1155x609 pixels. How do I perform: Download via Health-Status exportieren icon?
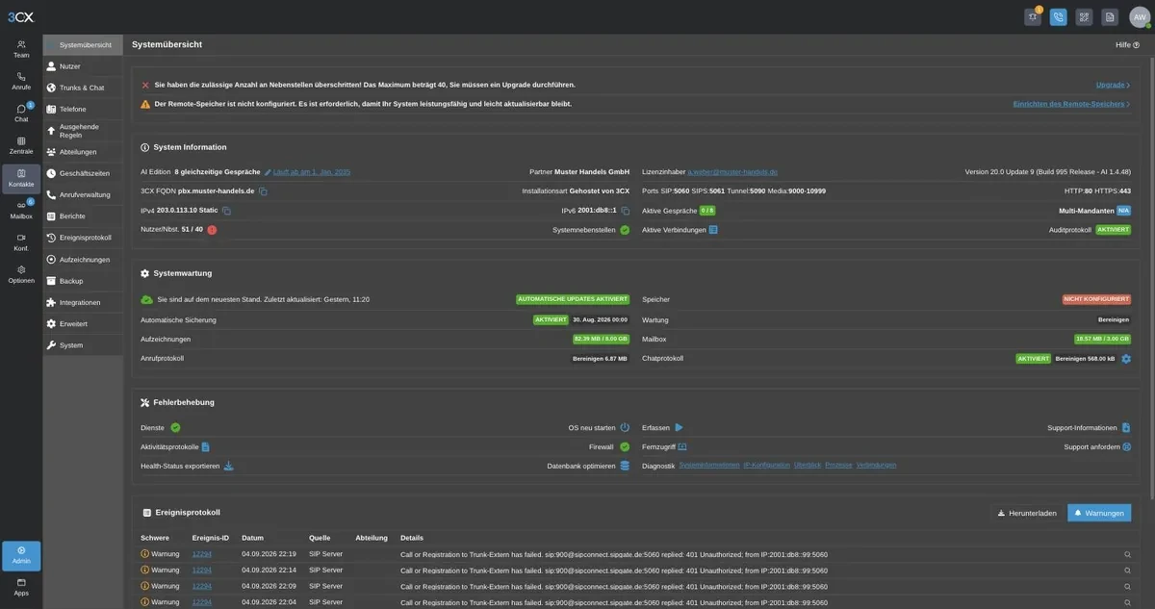pos(228,466)
